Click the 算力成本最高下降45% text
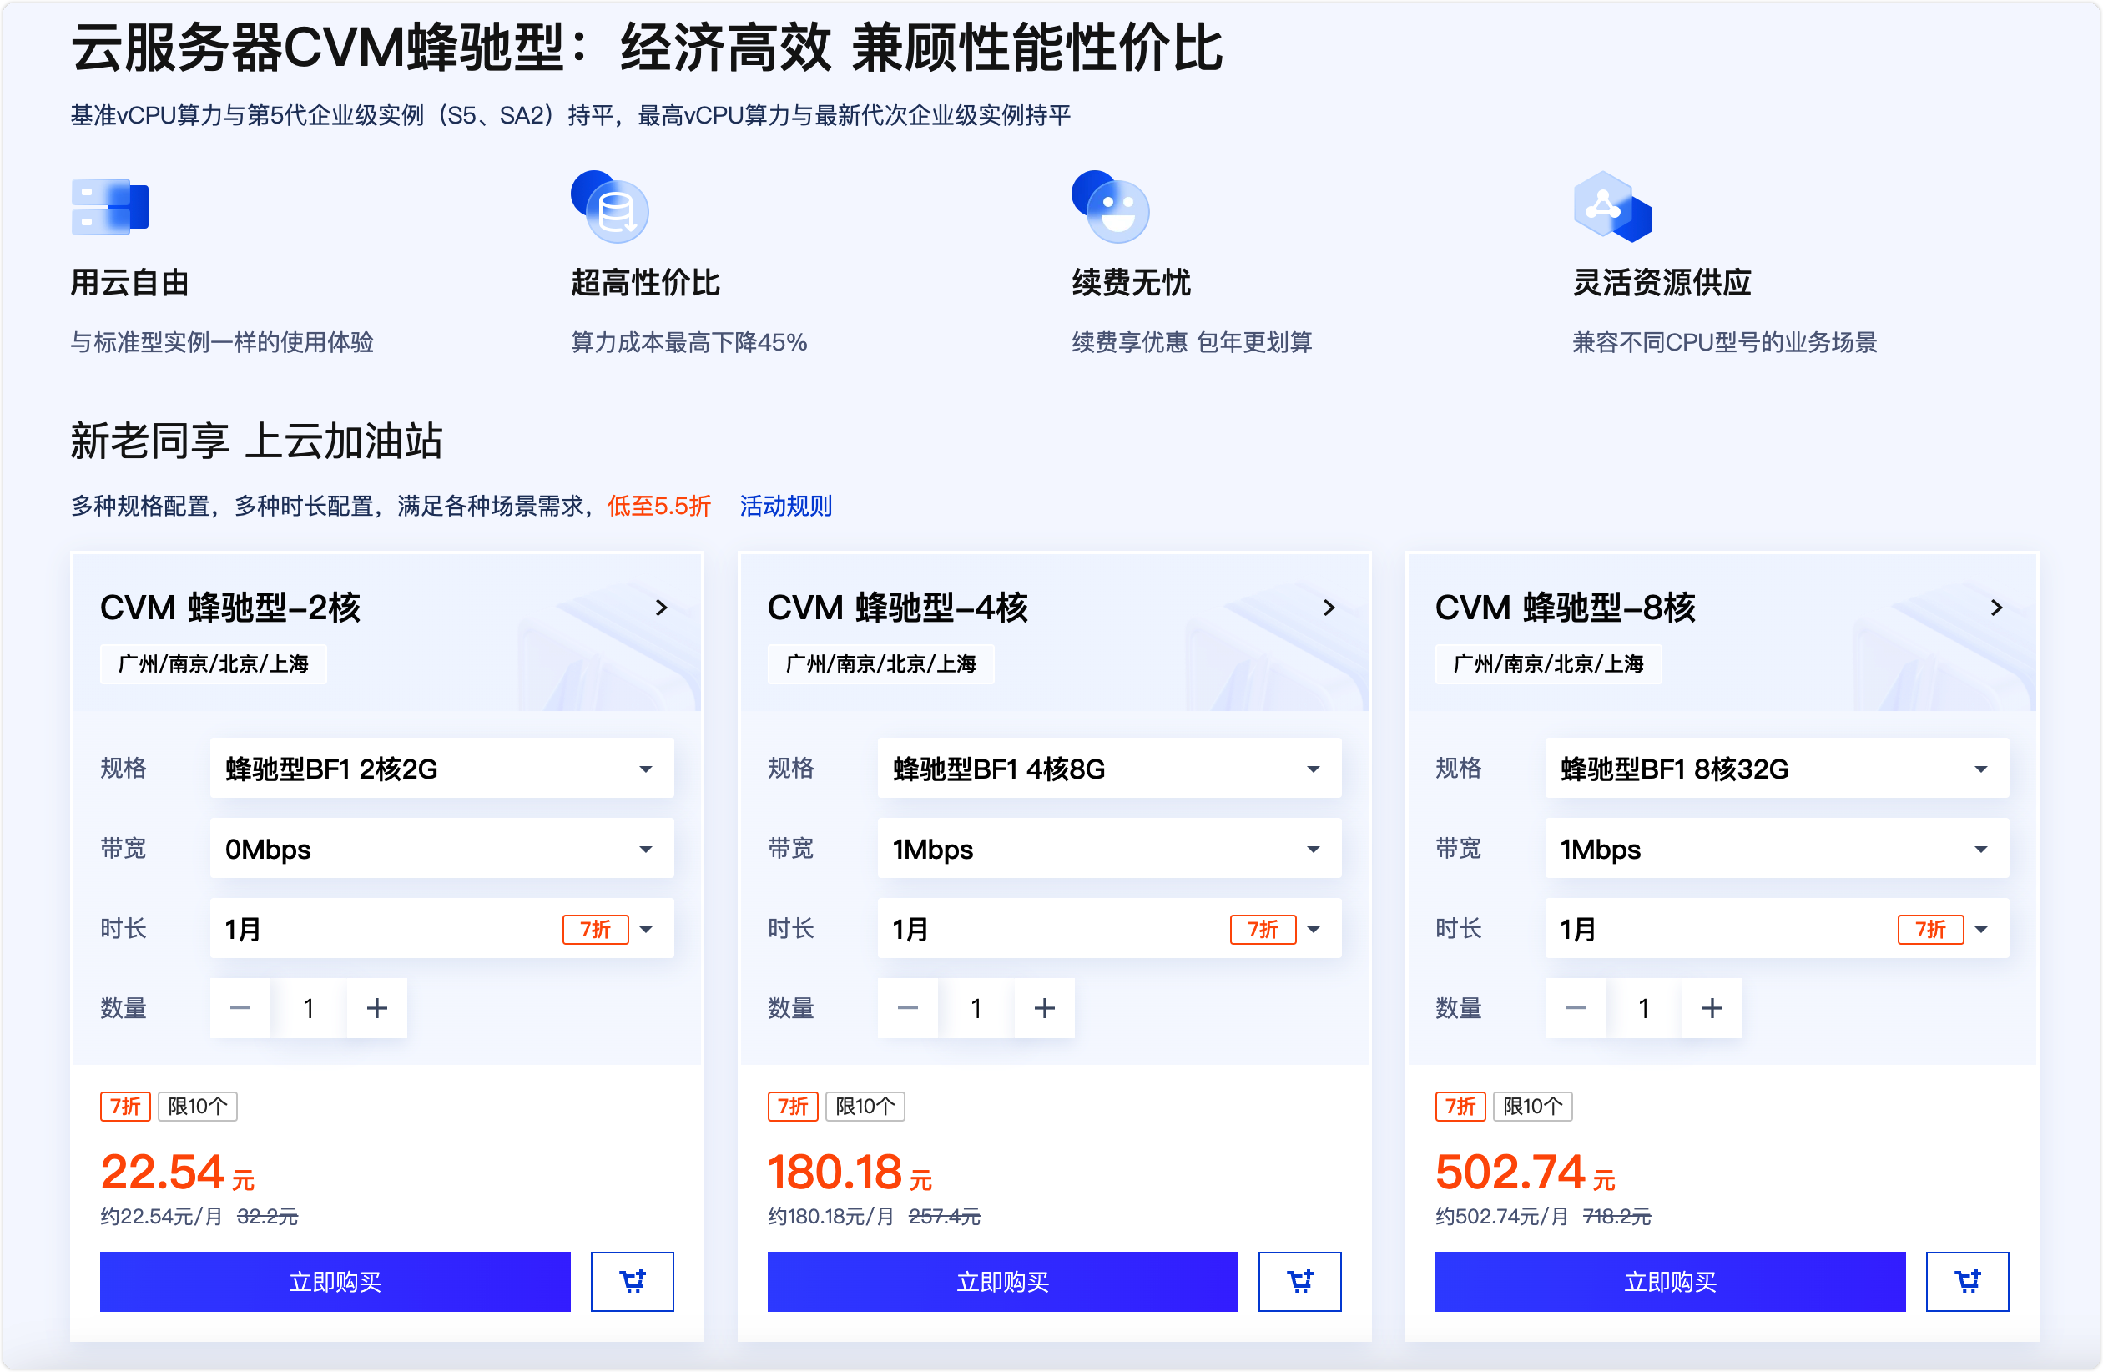The width and height of the screenshot is (2103, 1372). tap(689, 342)
